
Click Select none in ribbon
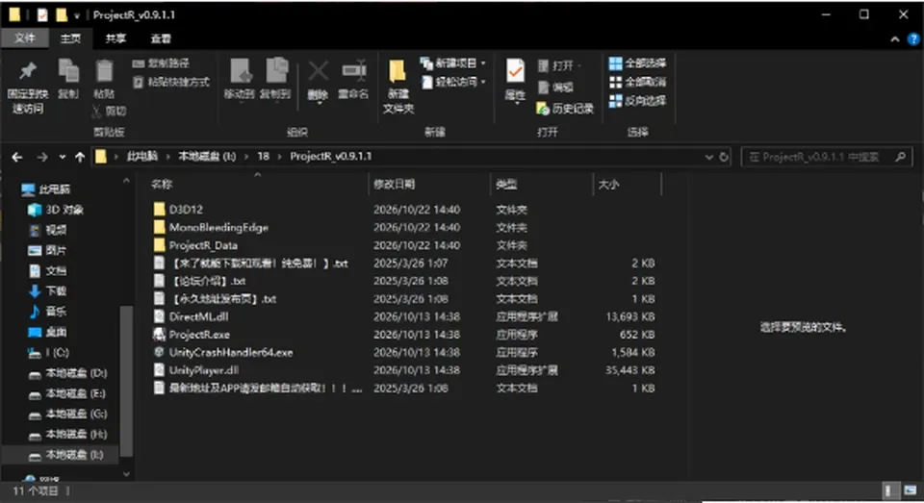(x=637, y=82)
